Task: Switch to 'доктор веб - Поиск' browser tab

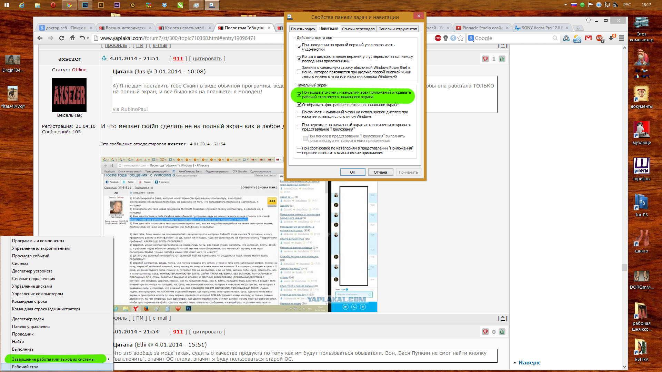Action: 66,28
